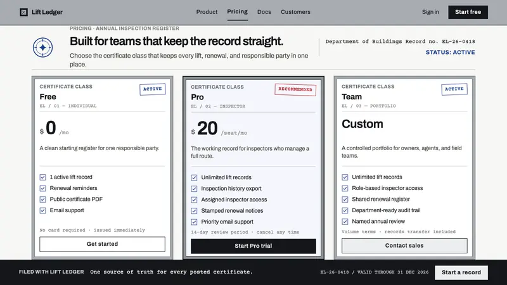Click 'FILED WITH LIFT LEDGER' footer label
This screenshot has height=285, width=507.
pos(51,272)
